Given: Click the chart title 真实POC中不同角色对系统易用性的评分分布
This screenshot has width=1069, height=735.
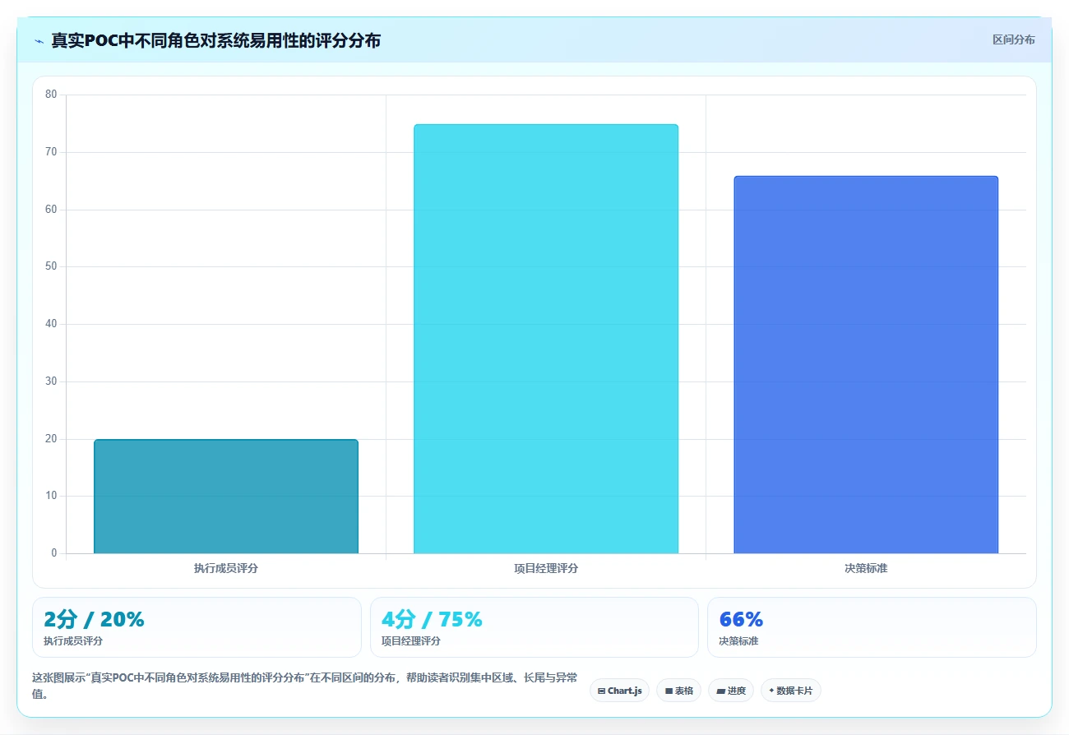Looking at the screenshot, I should (x=215, y=40).
